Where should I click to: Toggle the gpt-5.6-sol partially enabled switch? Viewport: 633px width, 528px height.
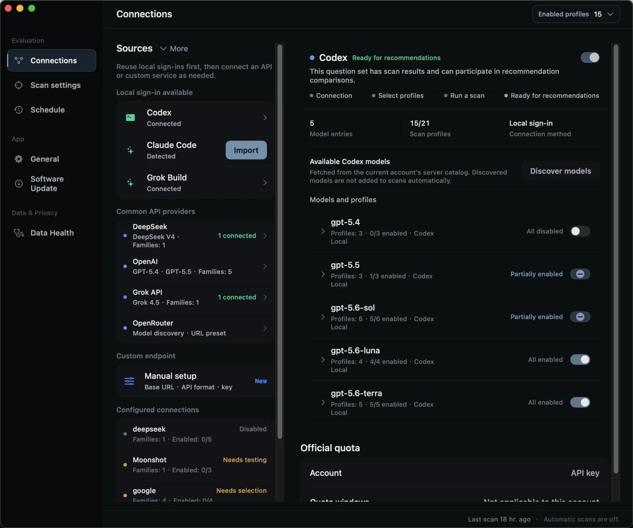coord(580,317)
